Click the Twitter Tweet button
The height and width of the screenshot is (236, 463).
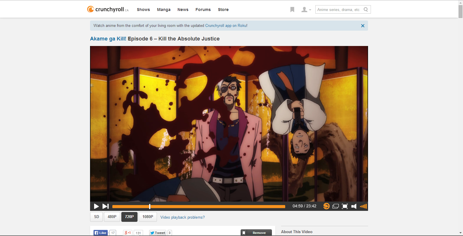tap(158, 233)
